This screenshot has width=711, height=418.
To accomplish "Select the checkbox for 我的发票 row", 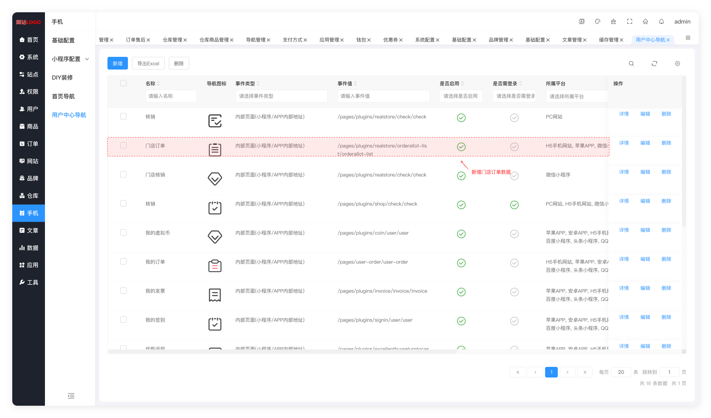I will pyautogui.click(x=123, y=291).
